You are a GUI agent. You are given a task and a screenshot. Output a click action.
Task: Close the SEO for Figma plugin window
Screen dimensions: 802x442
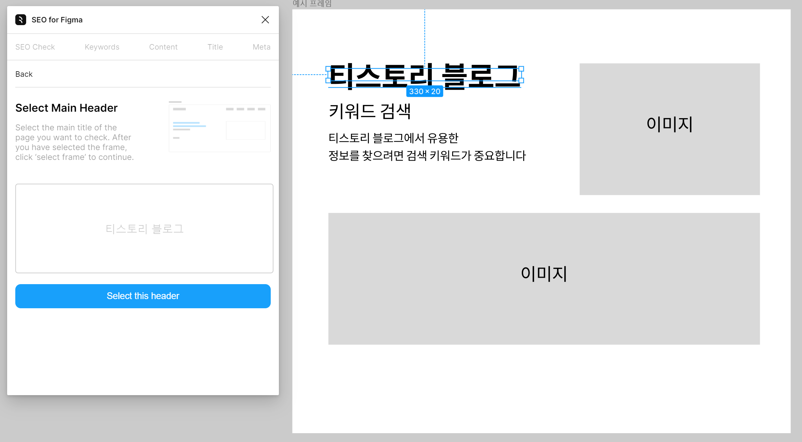click(x=265, y=20)
